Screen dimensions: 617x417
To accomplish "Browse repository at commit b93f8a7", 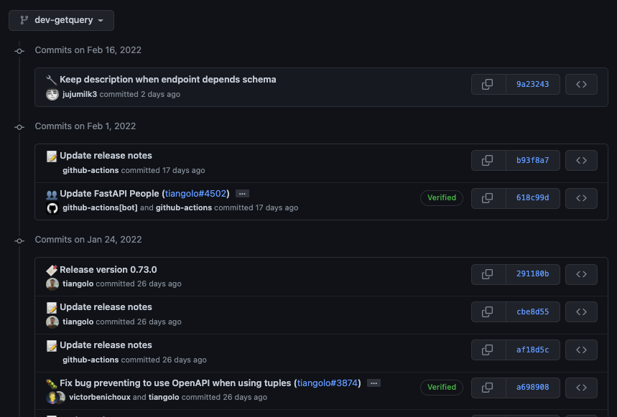I will [x=581, y=160].
